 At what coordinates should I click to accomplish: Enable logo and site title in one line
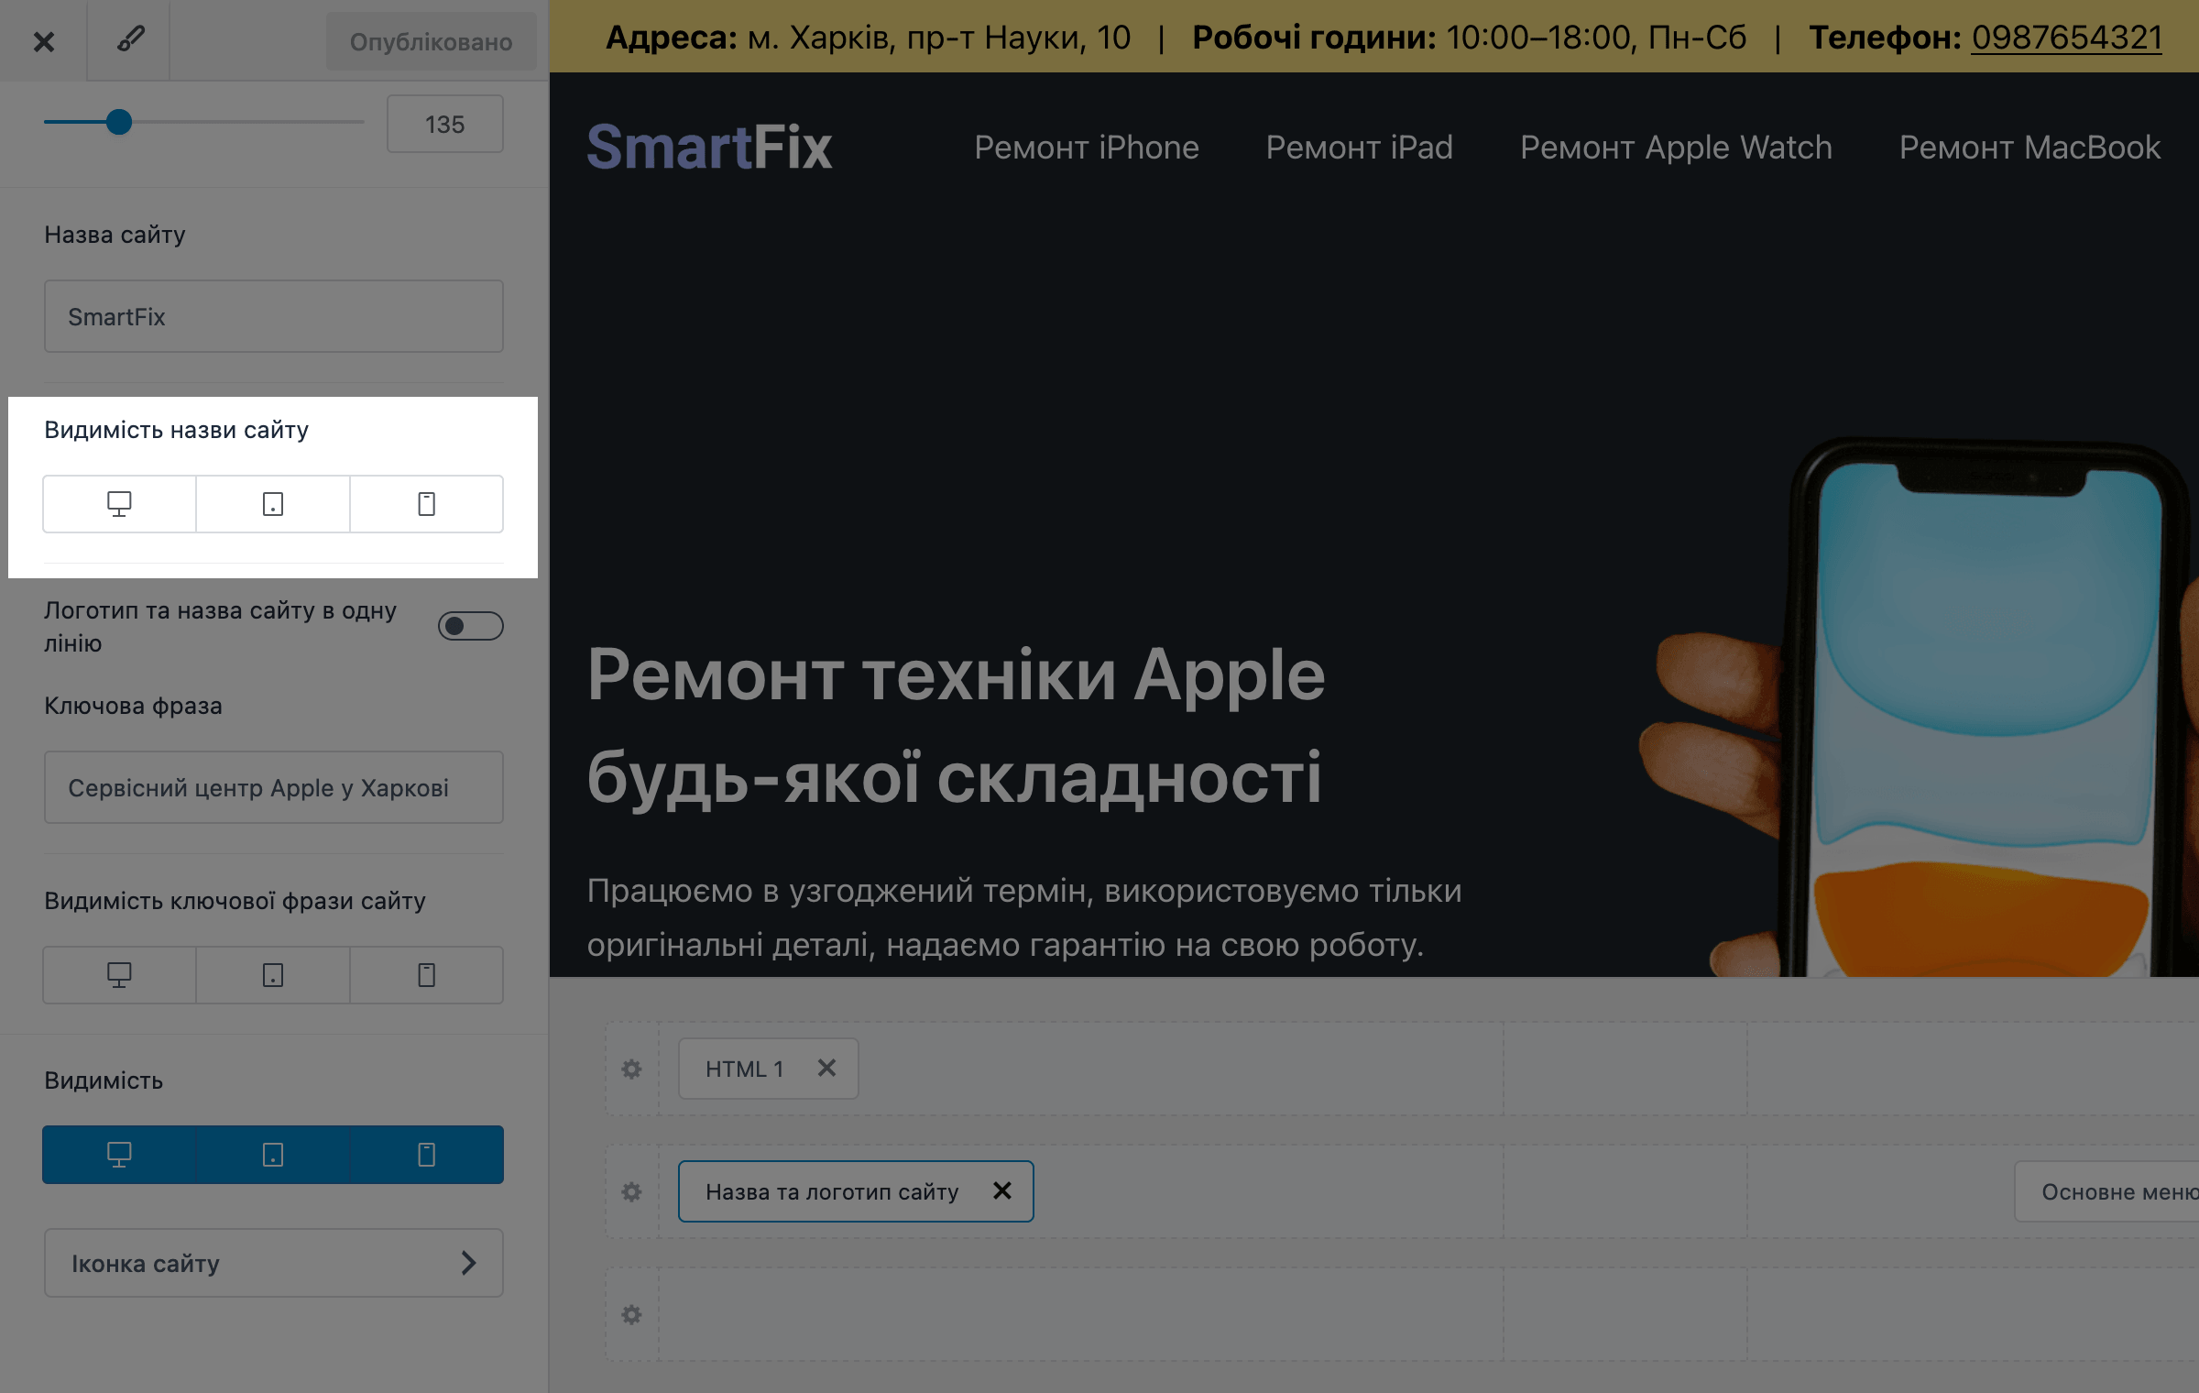[x=470, y=626]
